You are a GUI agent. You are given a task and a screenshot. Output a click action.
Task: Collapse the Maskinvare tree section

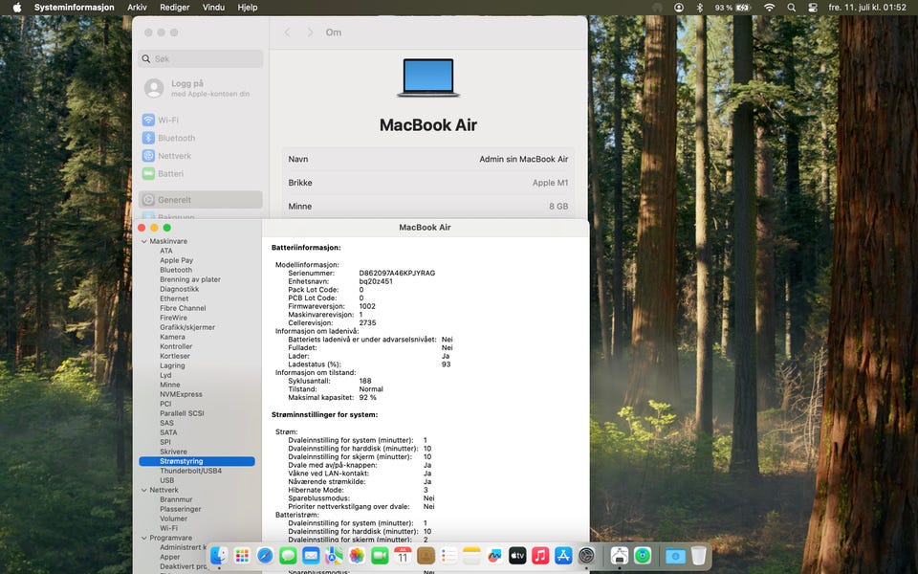tap(144, 241)
